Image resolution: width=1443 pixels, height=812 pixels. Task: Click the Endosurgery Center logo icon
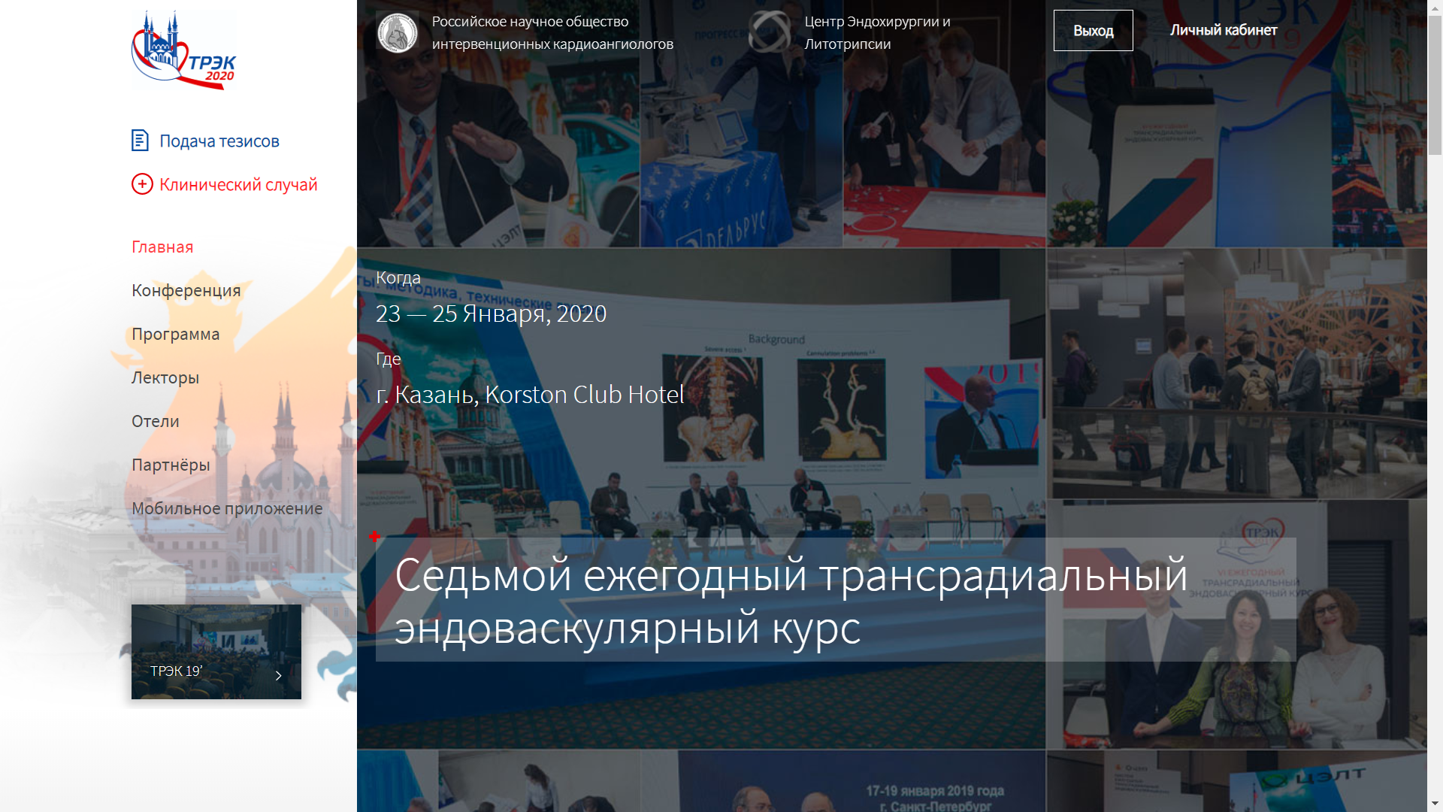pyautogui.click(x=770, y=32)
